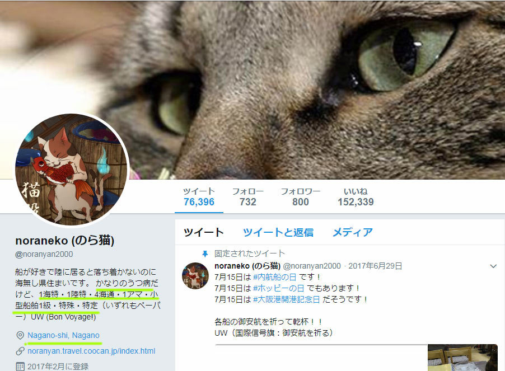Click the Nagano-shi, Nagano location link
The image size is (505, 371).
click(x=63, y=335)
